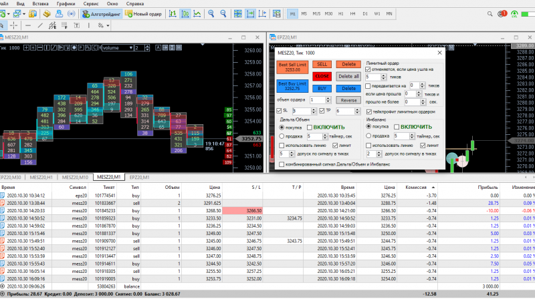Open the shapes tool dropdown arrow
Image resolution: width=535 pixels, height=299 pixels.
click(108, 25)
